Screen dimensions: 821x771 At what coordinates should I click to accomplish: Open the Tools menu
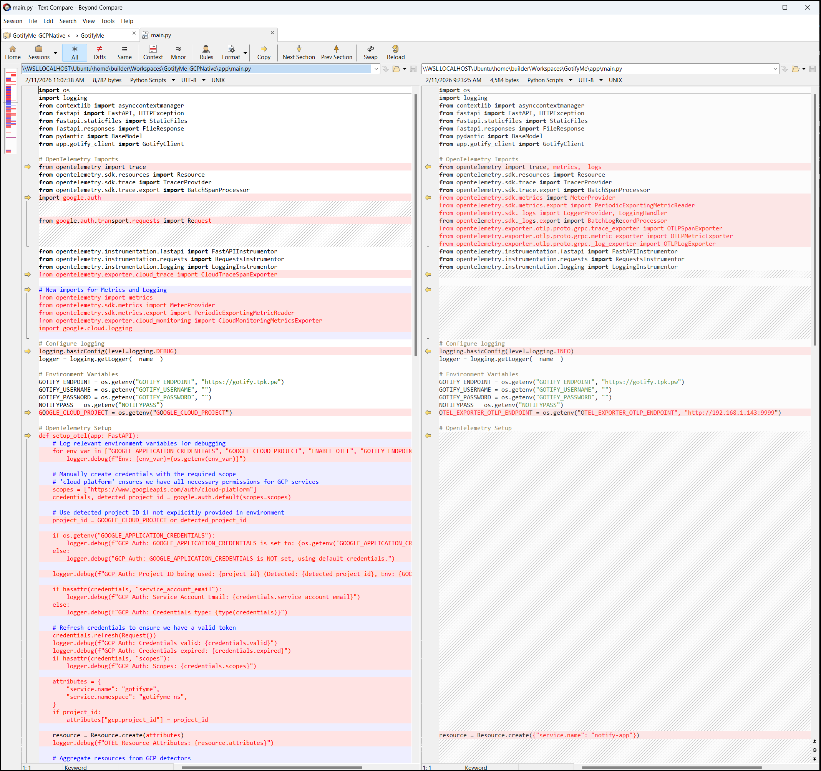tap(107, 21)
